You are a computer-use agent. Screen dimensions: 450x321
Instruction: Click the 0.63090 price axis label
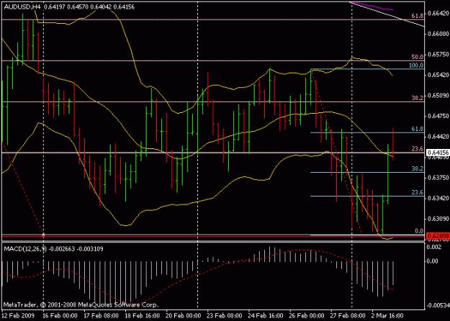[x=438, y=219]
